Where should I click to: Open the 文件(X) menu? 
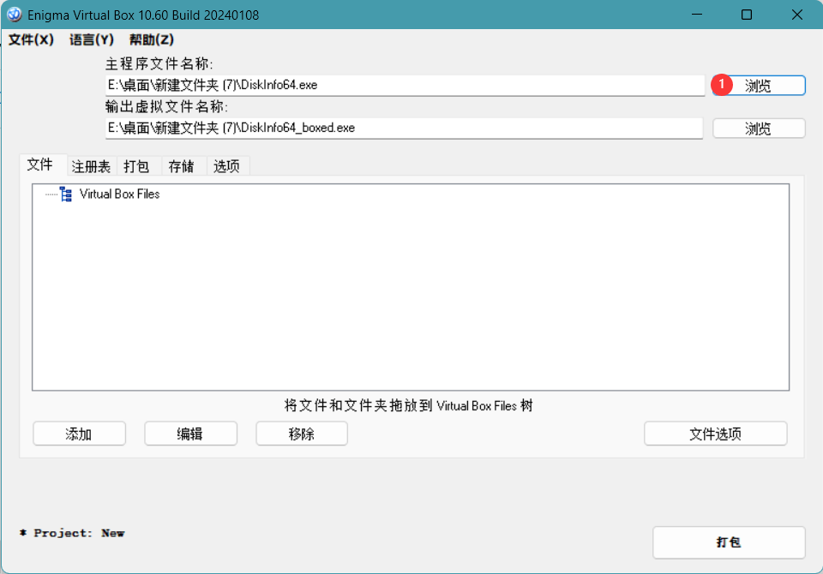click(x=32, y=40)
